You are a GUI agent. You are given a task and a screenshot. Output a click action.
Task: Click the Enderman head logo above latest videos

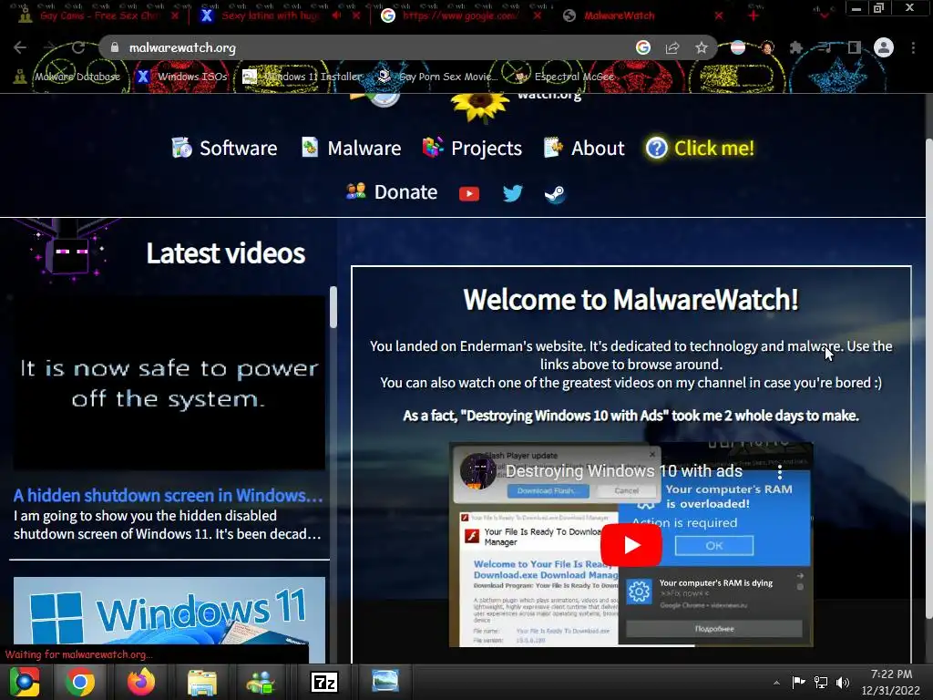click(x=69, y=252)
